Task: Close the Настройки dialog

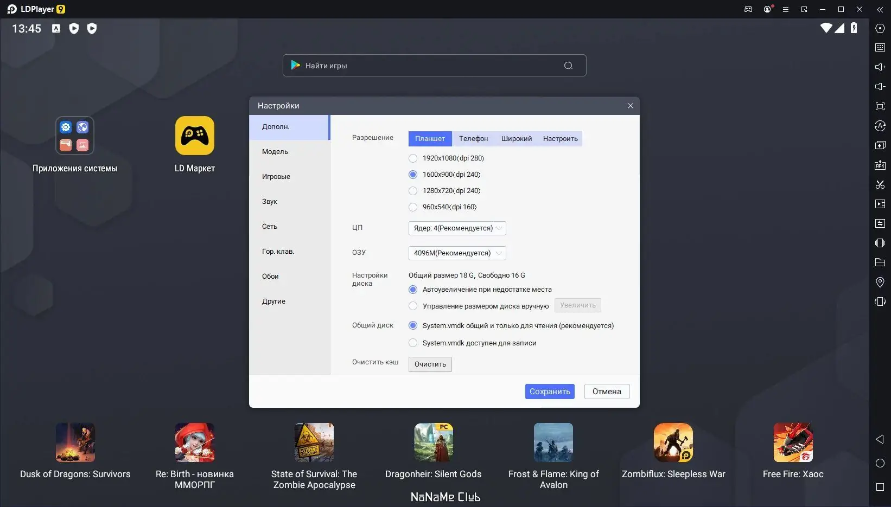Action: tap(631, 106)
